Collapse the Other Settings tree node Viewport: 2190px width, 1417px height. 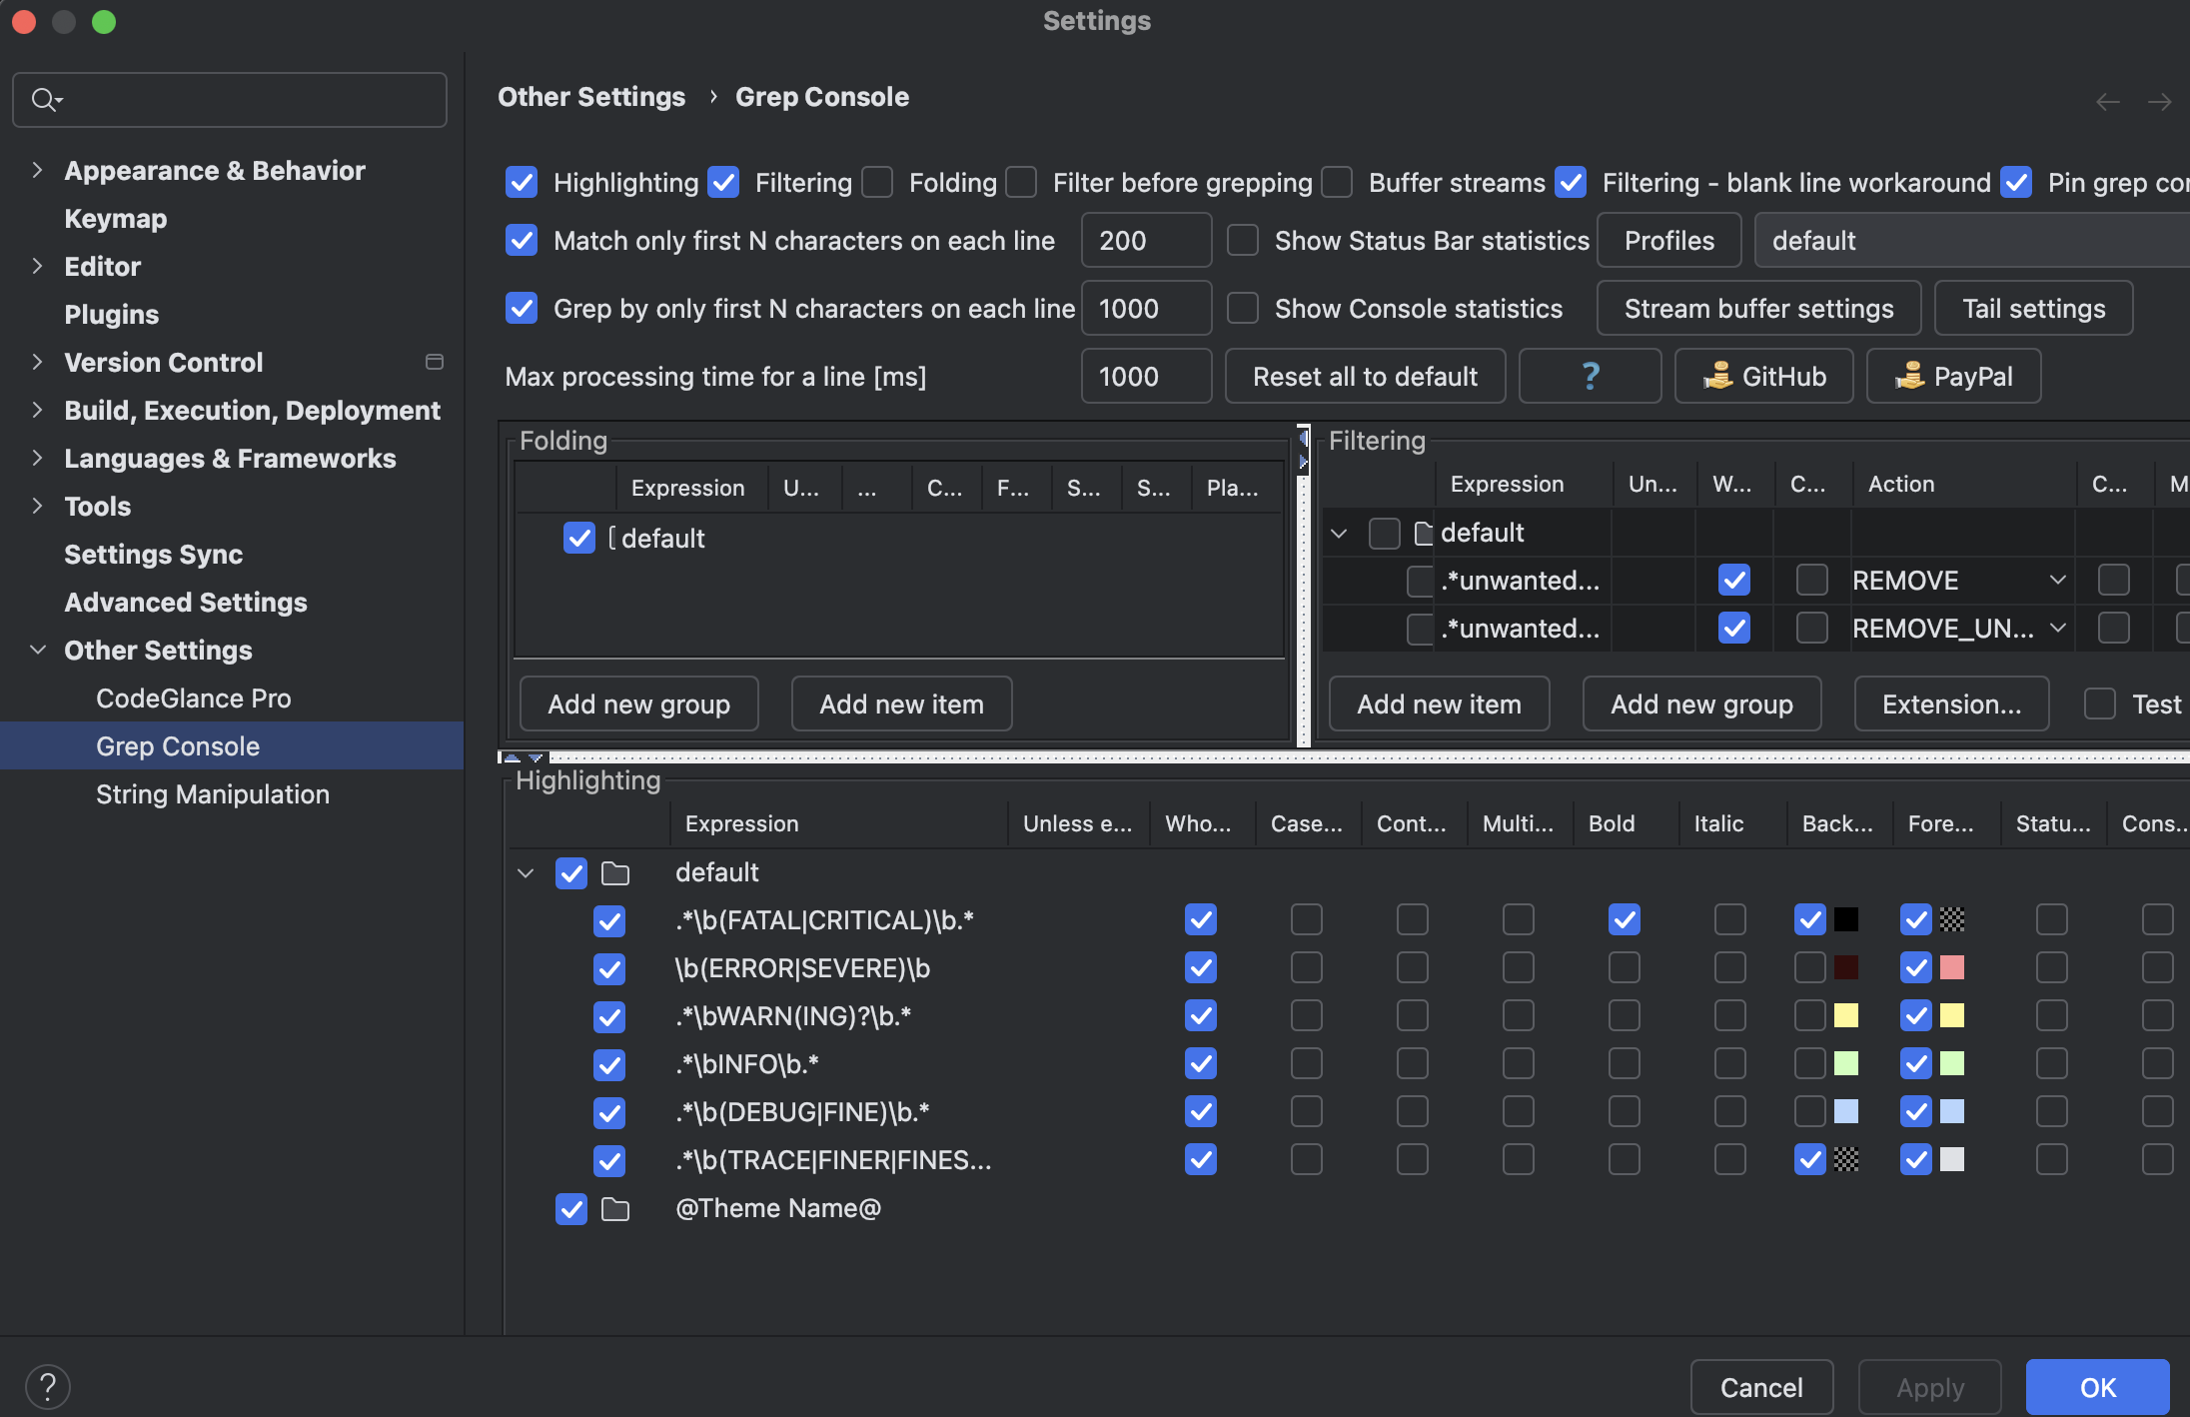[x=38, y=651]
